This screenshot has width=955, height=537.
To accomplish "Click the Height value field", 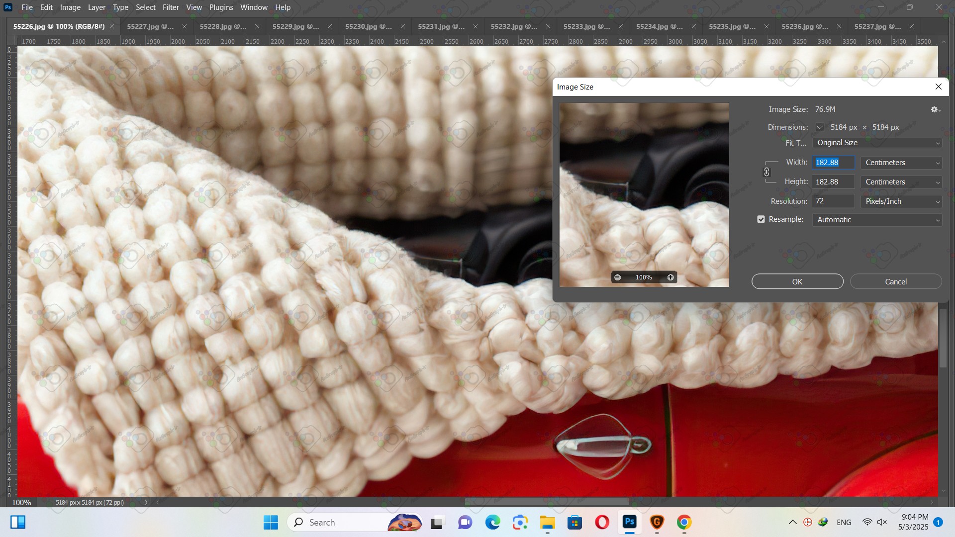I will pos(833,182).
